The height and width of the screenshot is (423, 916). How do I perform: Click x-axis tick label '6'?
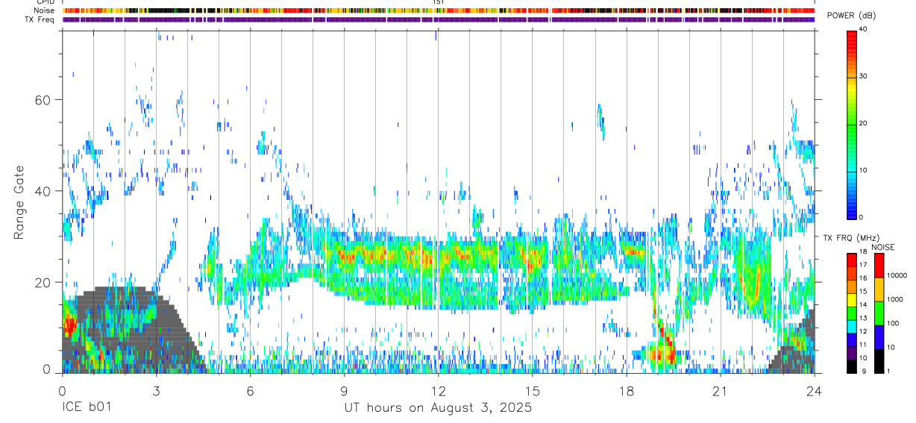tap(250, 390)
